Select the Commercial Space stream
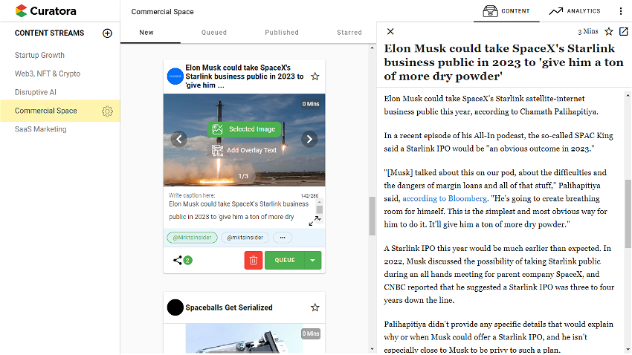This screenshot has height=355, width=632. pos(46,111)
